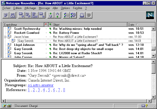
Task: Toggle unread diamond on Scott Rychnovsky row
Action: [x=50, y=29]
